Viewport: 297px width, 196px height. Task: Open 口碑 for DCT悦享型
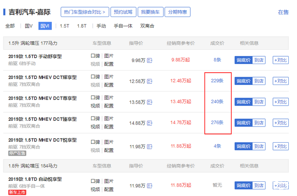point(95,142)
